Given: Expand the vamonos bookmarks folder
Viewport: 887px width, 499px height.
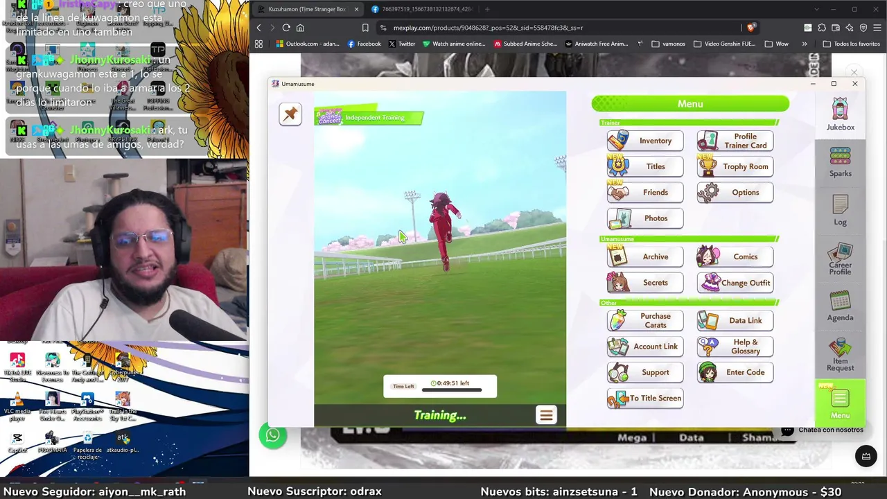Looking at the screenshot, I should pos(668,44).
